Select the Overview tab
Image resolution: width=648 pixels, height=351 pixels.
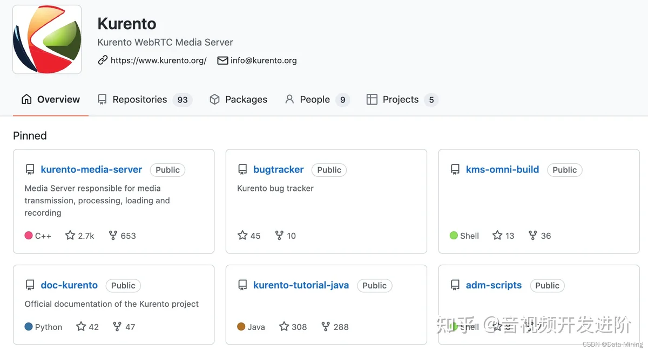(51, 99)
